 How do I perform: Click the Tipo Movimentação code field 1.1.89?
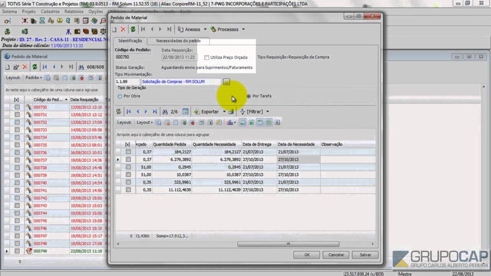pos(127,82)
